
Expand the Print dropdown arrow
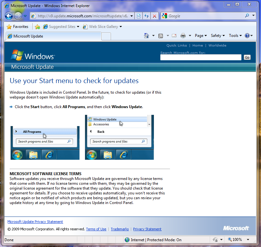[x=190, y=36]
